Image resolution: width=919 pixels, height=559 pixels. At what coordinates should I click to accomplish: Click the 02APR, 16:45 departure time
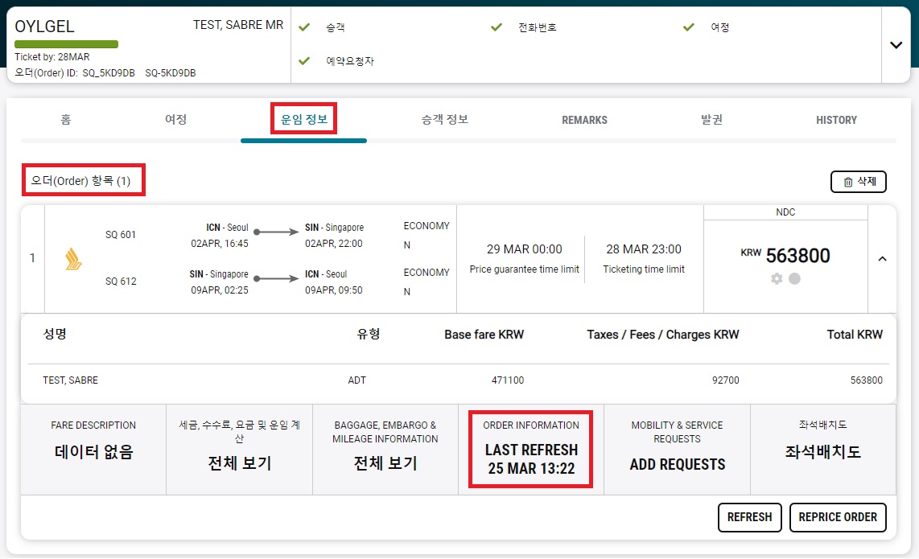pyautogui.click(x=220, y=243)
